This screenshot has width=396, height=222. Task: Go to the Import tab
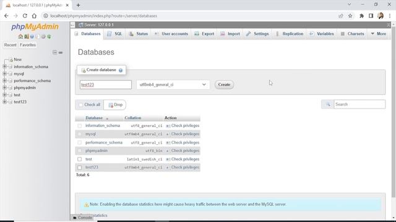coord(230,34)
